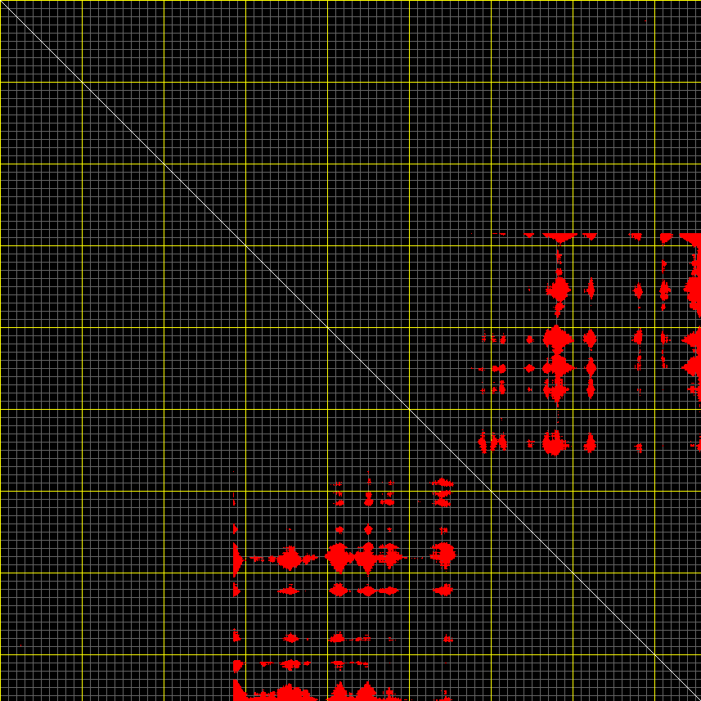This screenshot has width=701, height=701.
Task: Click the topmost-right red blob of lower cluster
Action: pyautogui.click(x=443, y=483)
